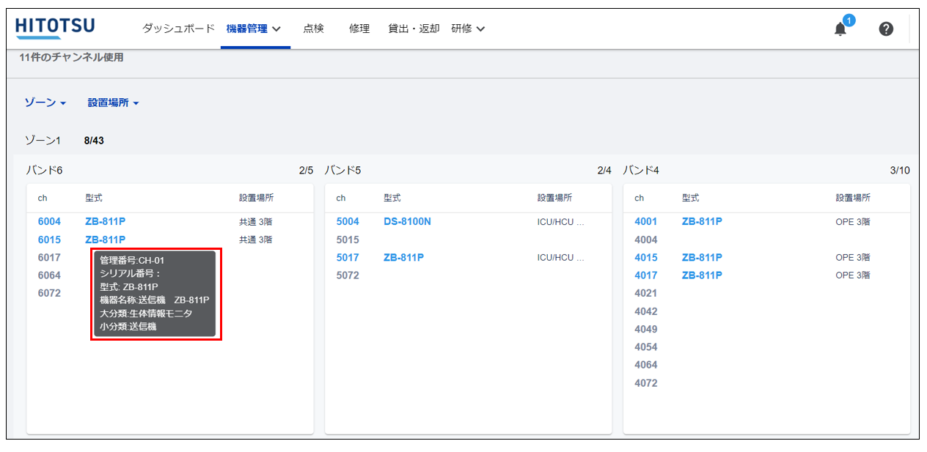Select unused channel 4054
This screenshot has width=927, height=452.
click(x=646, y=347)
